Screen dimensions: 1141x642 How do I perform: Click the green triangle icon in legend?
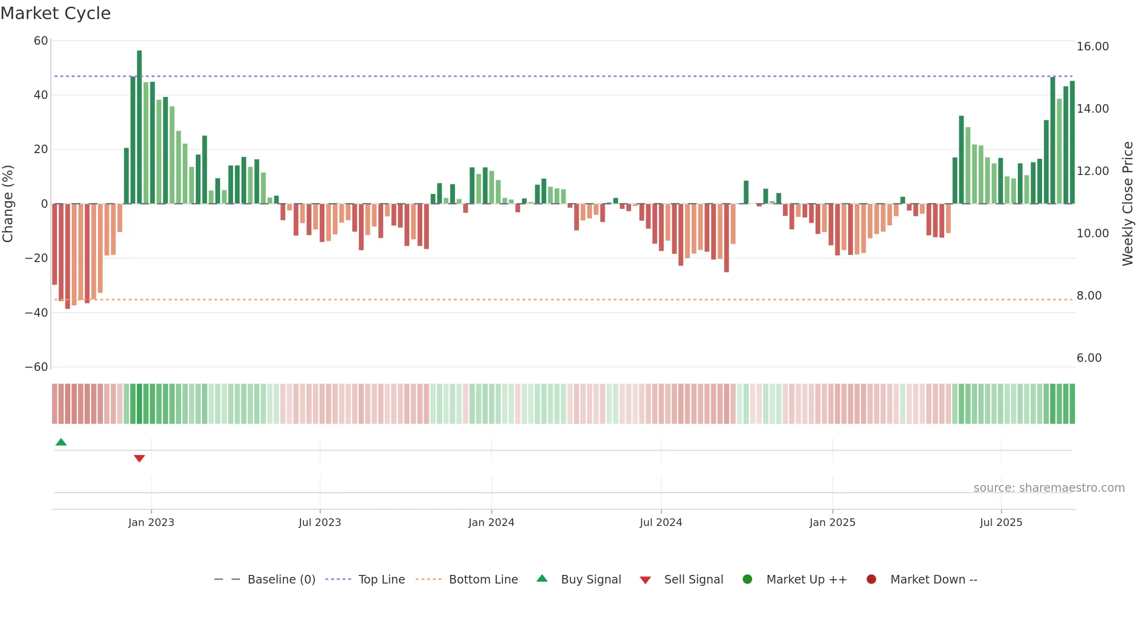click(x=542, y=578)
